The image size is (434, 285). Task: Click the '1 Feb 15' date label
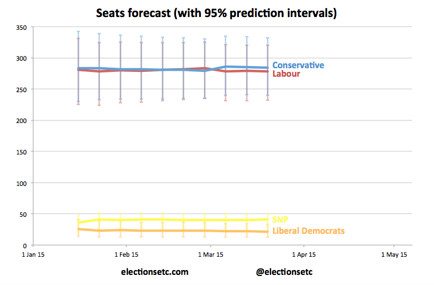(x=127, y=255)
